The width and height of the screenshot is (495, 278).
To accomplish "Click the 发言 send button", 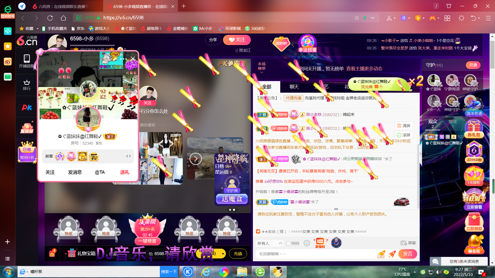I will (x=408, y=254).
